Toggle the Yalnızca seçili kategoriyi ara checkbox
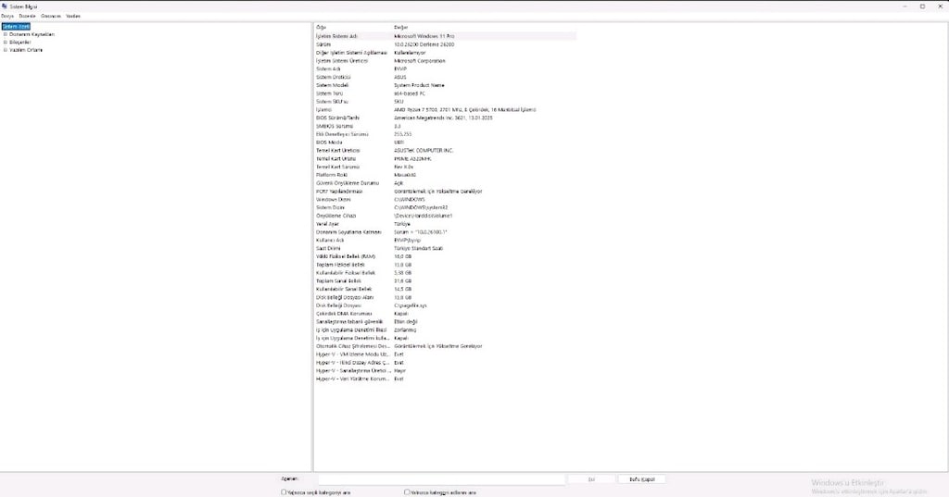The height and width of the screenshot is (497, 949). [284, 492]
